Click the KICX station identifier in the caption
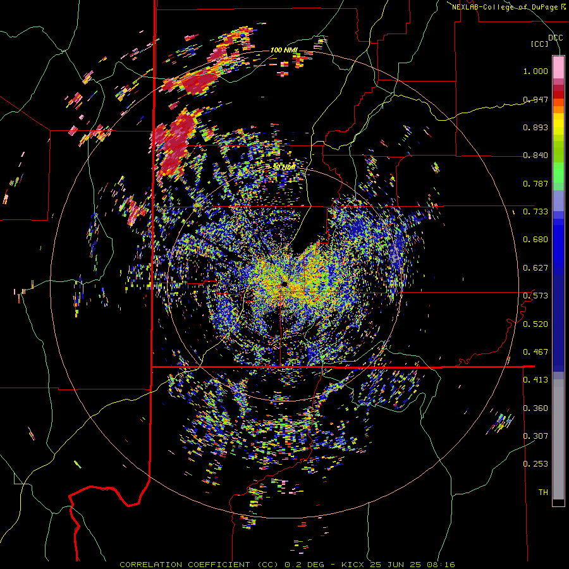 click(353, 565)
